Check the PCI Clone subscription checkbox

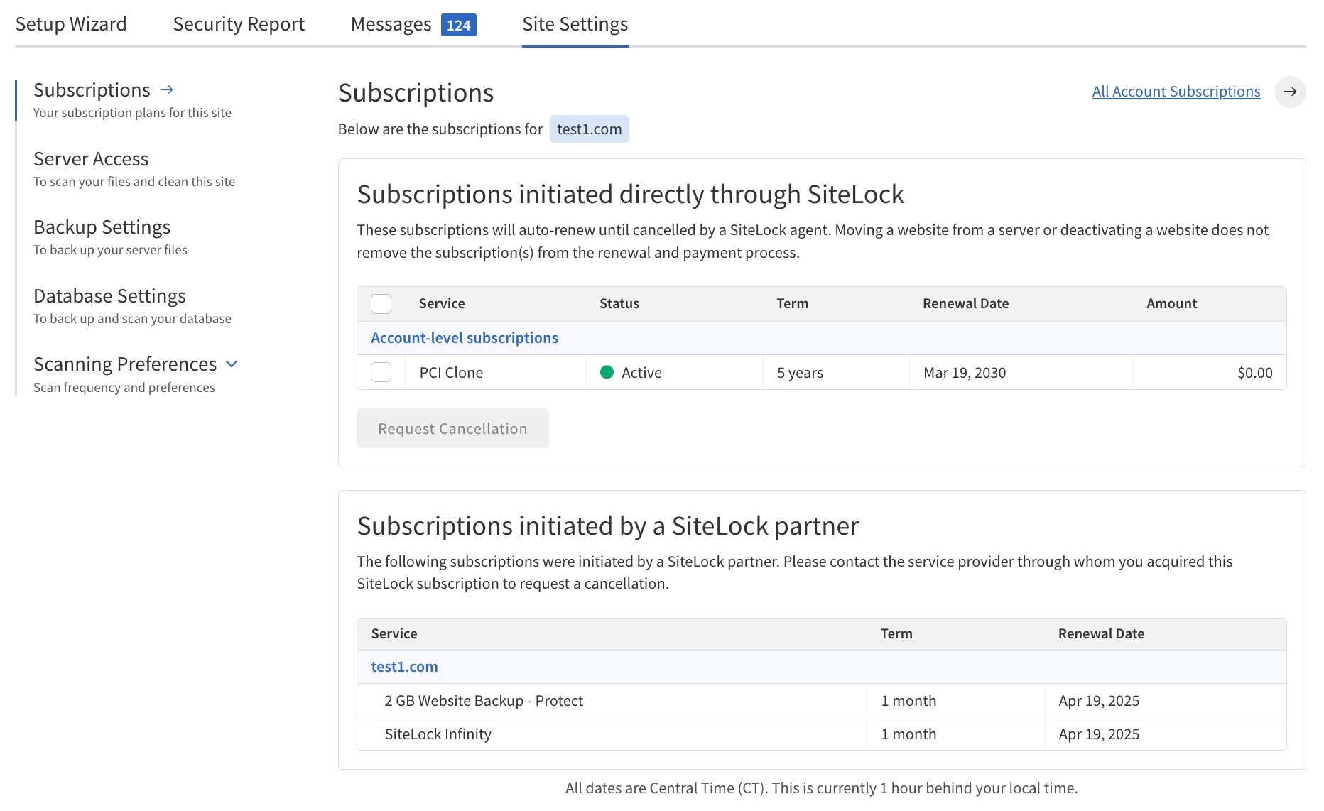[381, 372]
